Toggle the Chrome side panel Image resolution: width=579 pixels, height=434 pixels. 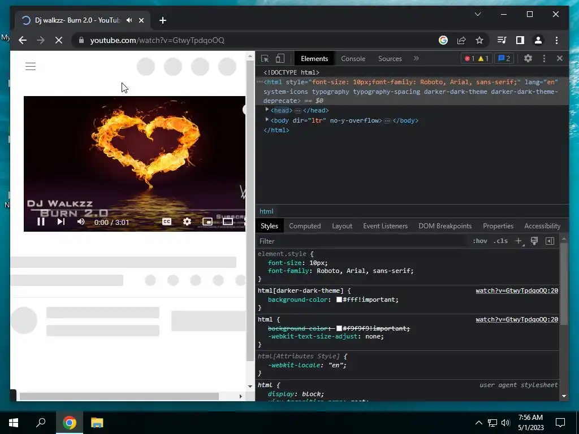520,40
